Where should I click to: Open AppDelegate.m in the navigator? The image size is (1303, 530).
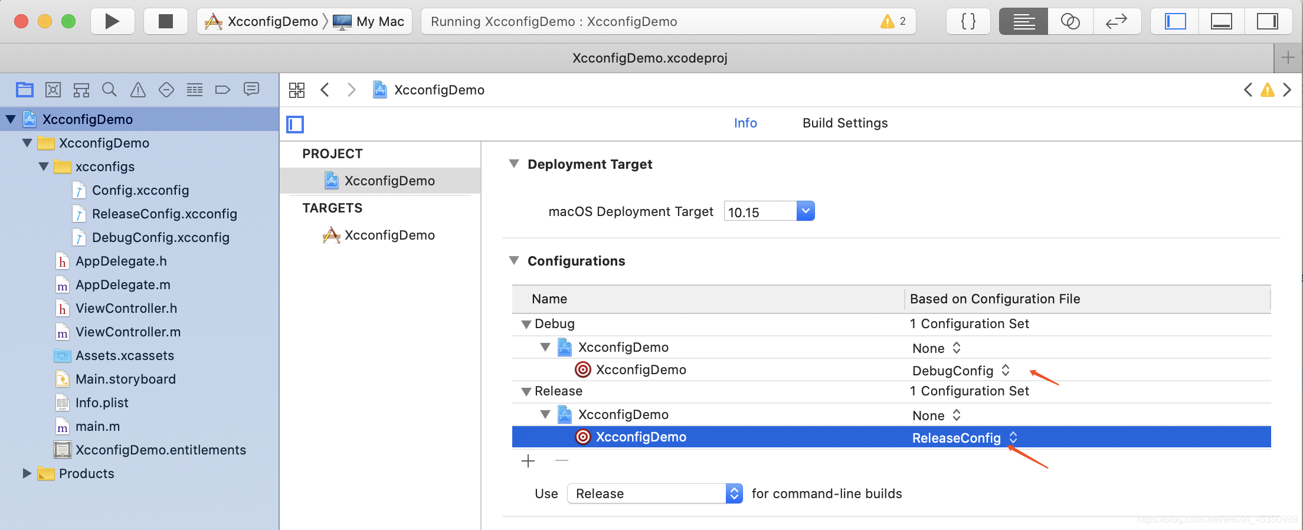[113, 284]
